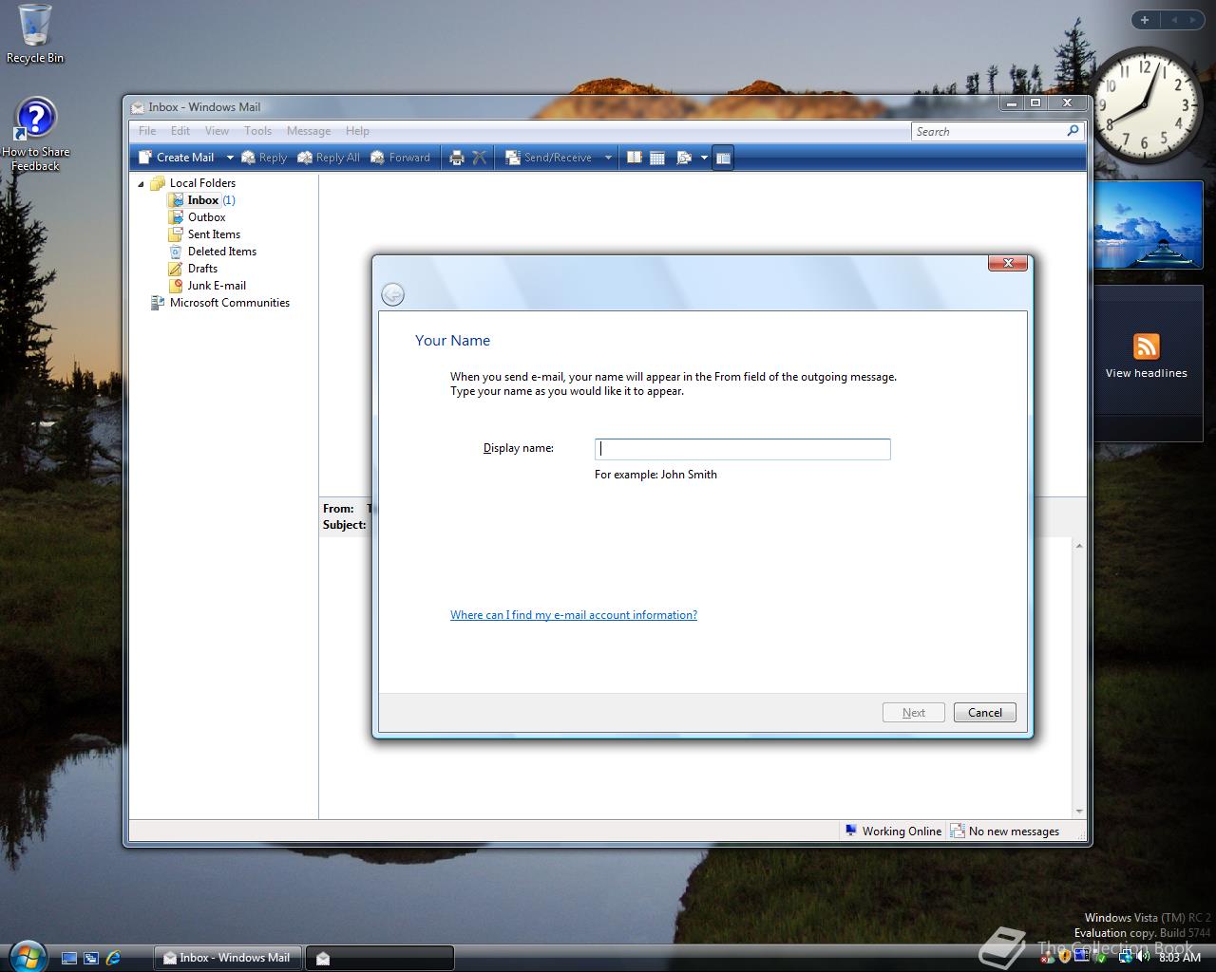Open the Windows Calendar toolbar icon

click(x=657, y=158)
